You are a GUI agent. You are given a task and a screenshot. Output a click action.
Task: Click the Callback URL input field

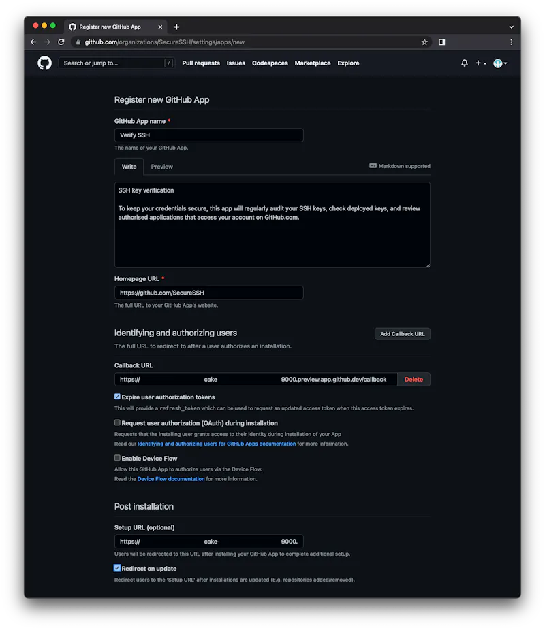(x=255, y=379)
